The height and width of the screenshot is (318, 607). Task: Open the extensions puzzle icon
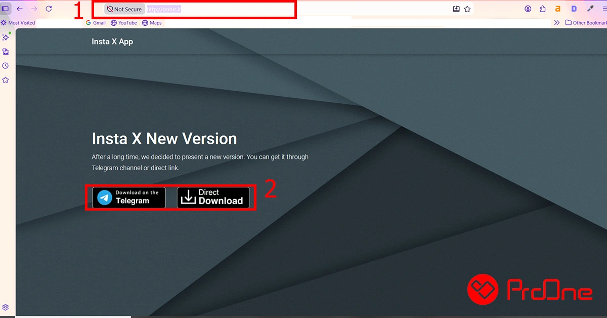pos(543,9)
